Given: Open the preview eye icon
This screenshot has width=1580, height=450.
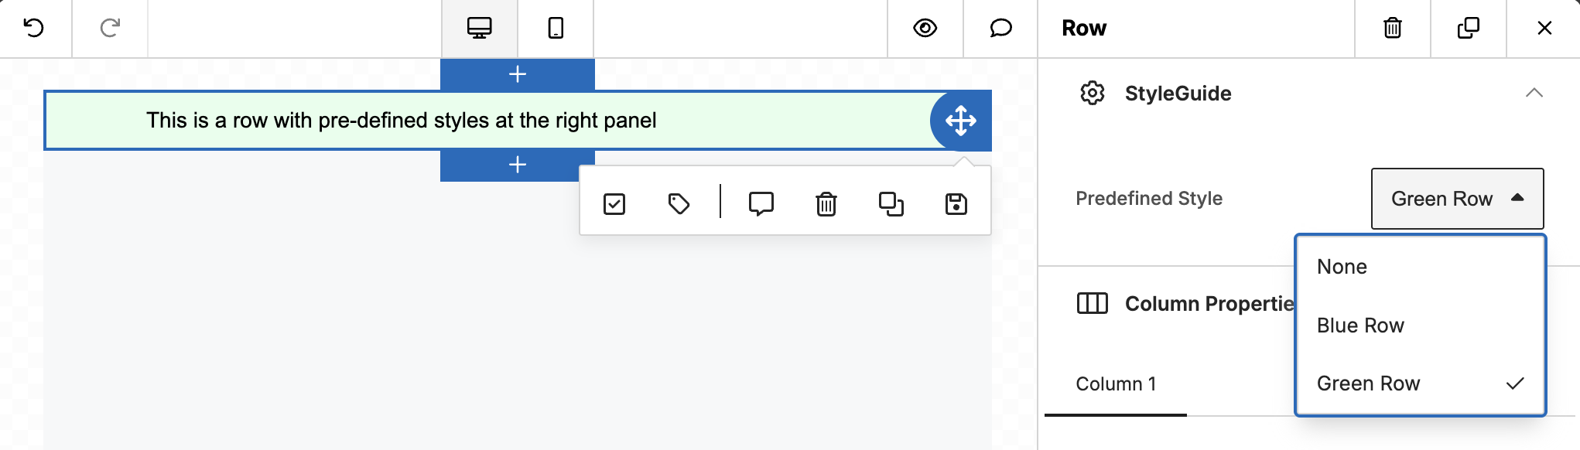Looking at the screenshot, I should coord(925,29).
